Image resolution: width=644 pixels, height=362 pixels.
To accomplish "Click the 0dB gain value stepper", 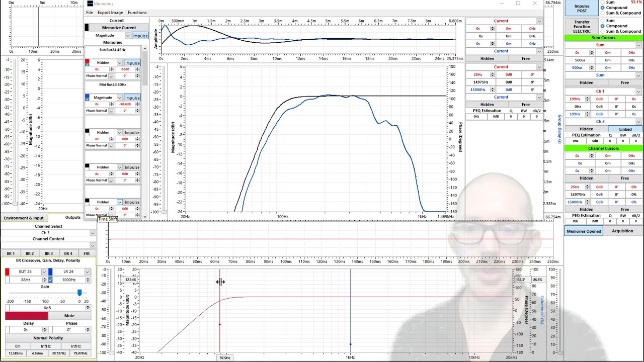I will [88, 308].
